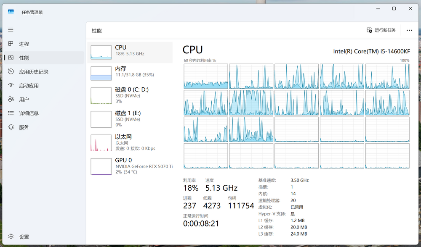Viewport: 421px width, 247px height.
Task: Open the 启动应用 startup apps page
Action: [44, 86]
